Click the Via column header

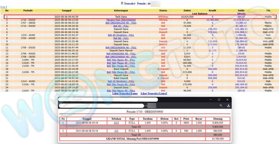pos(268,10)
